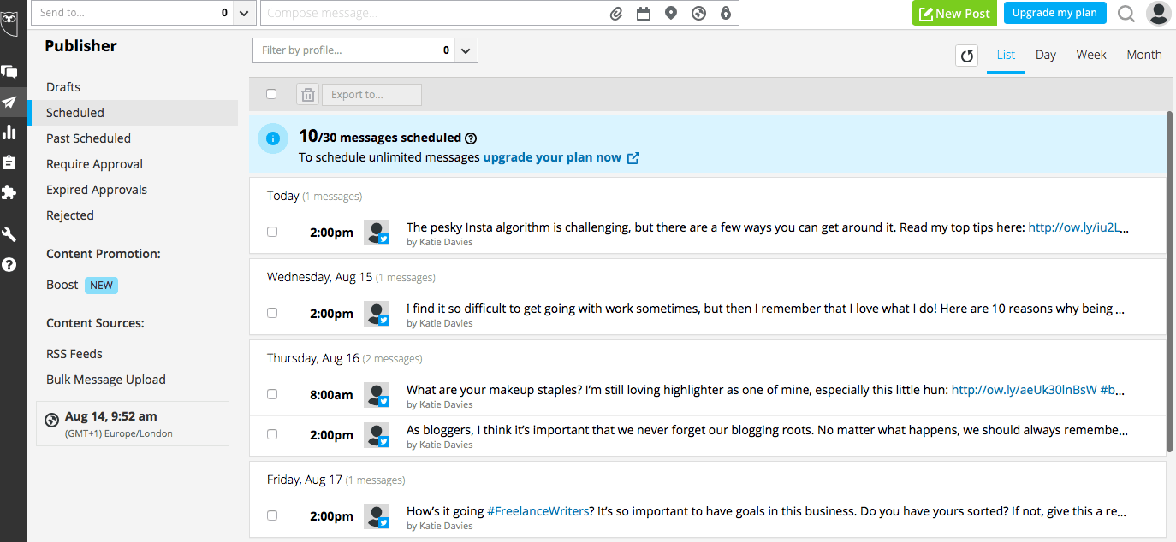The image size is (1176, 542).
Task: Open the Assignments clipboard icon
Action: [x=9, y=162]
